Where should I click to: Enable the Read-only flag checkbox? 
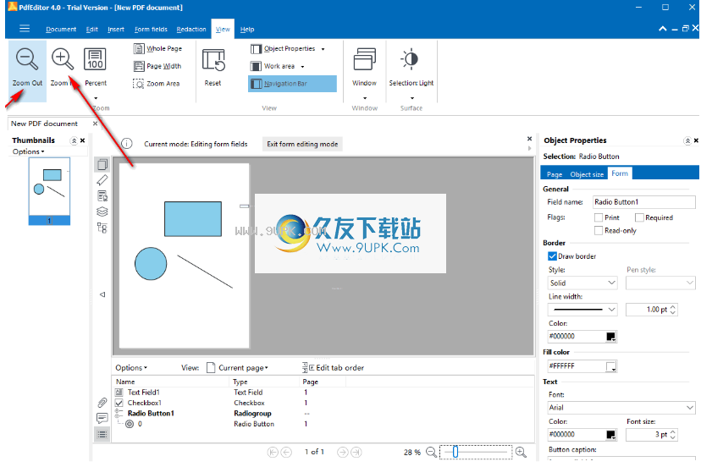point(599,231)
